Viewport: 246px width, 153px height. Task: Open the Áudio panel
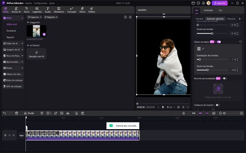(48, 10)
